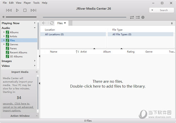Refresh the view with reload icon
The image size is (176, 123).
pos(52,23)
